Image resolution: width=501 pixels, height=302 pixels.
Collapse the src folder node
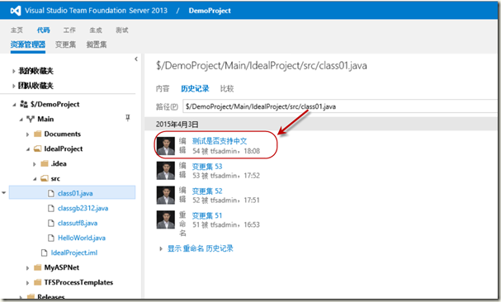tap(35, 179)
